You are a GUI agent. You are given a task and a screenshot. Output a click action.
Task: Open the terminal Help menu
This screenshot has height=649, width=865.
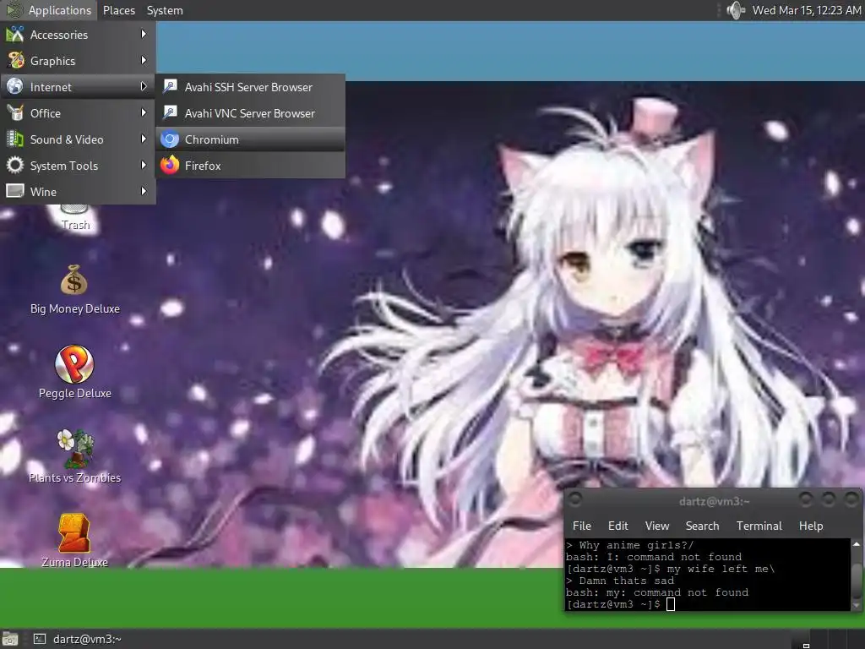point(811,526)
